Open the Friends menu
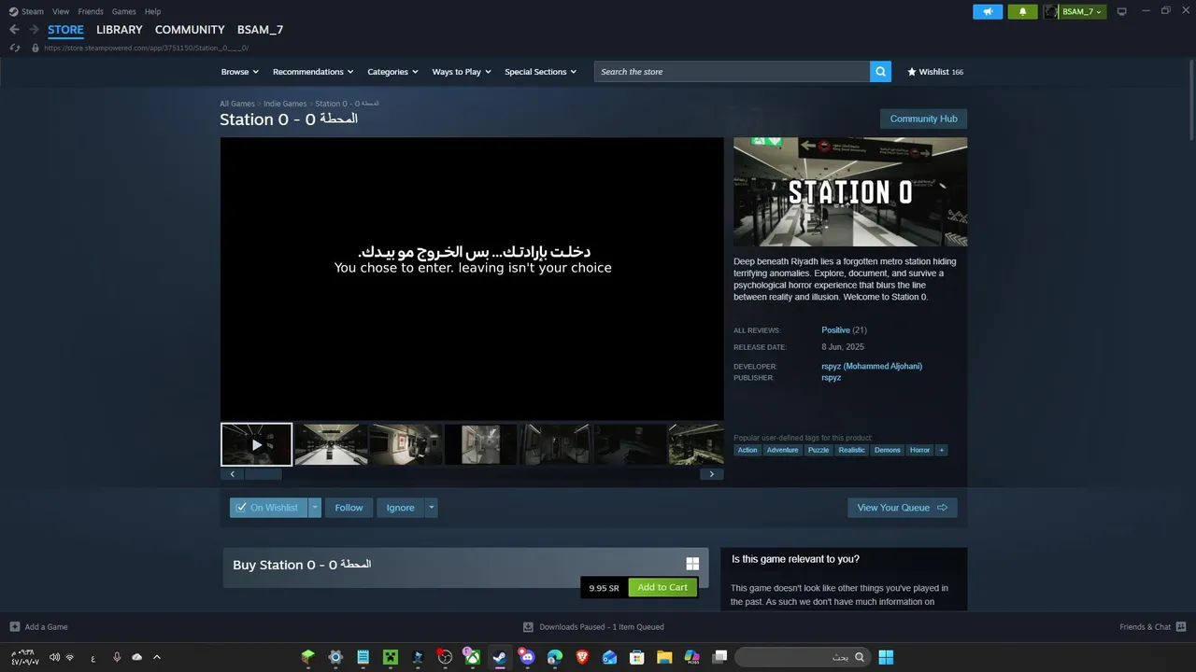This screenshot has height=672, width=1196. 91,11
